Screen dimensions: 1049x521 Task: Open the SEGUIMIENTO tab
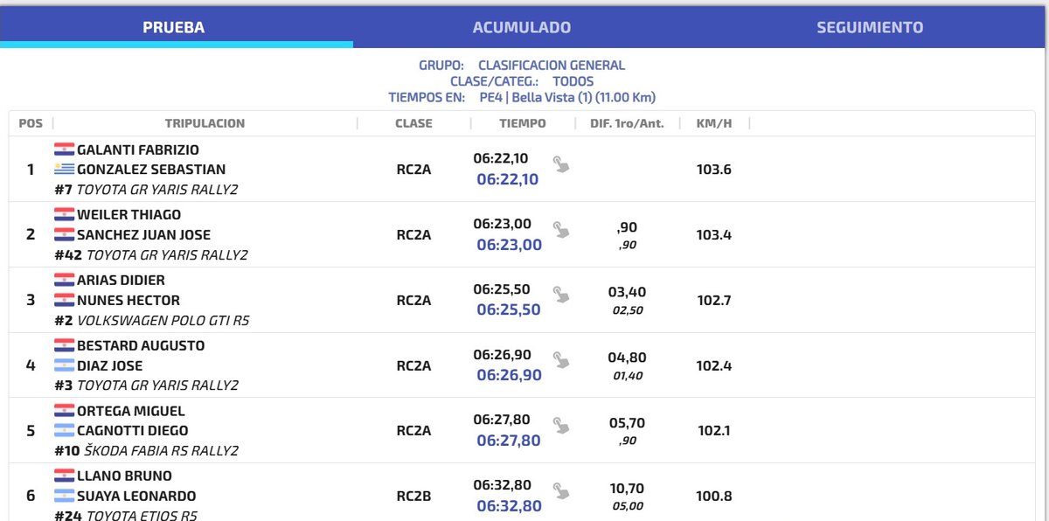click(x=870, y=27)
